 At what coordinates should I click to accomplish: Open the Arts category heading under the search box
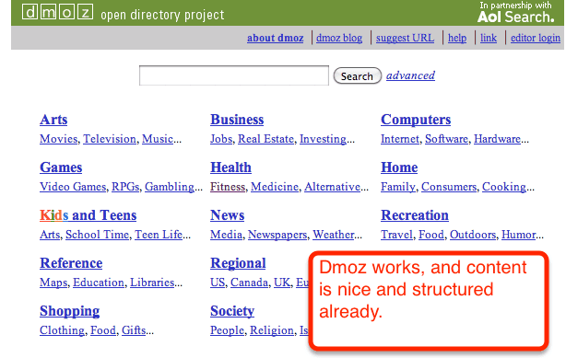point(53,120)
